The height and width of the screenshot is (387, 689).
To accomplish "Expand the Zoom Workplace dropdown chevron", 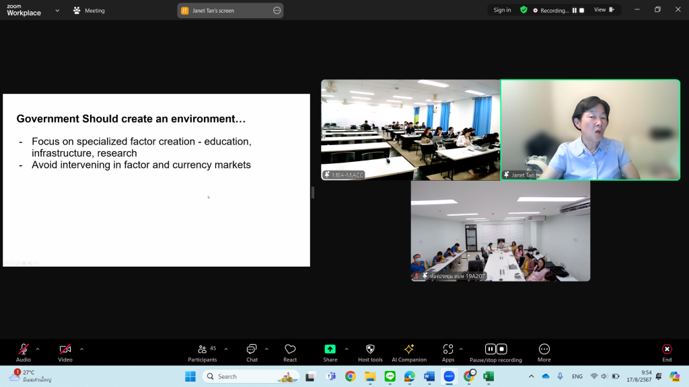I will 57,10.
